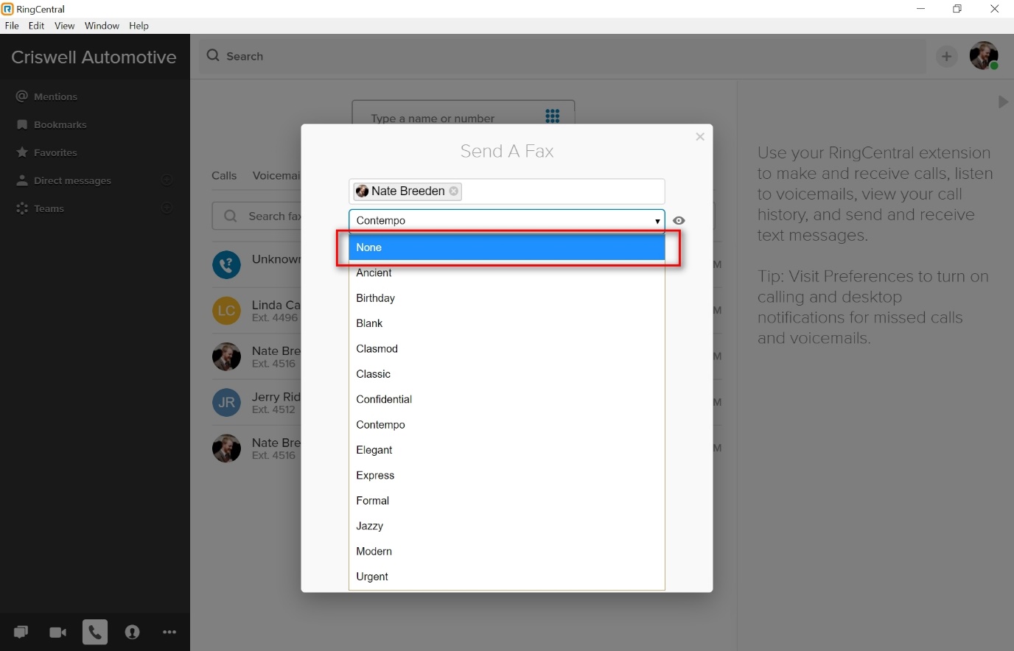
Task: Open the video meetings camera icon
Action: pos(57,632)
